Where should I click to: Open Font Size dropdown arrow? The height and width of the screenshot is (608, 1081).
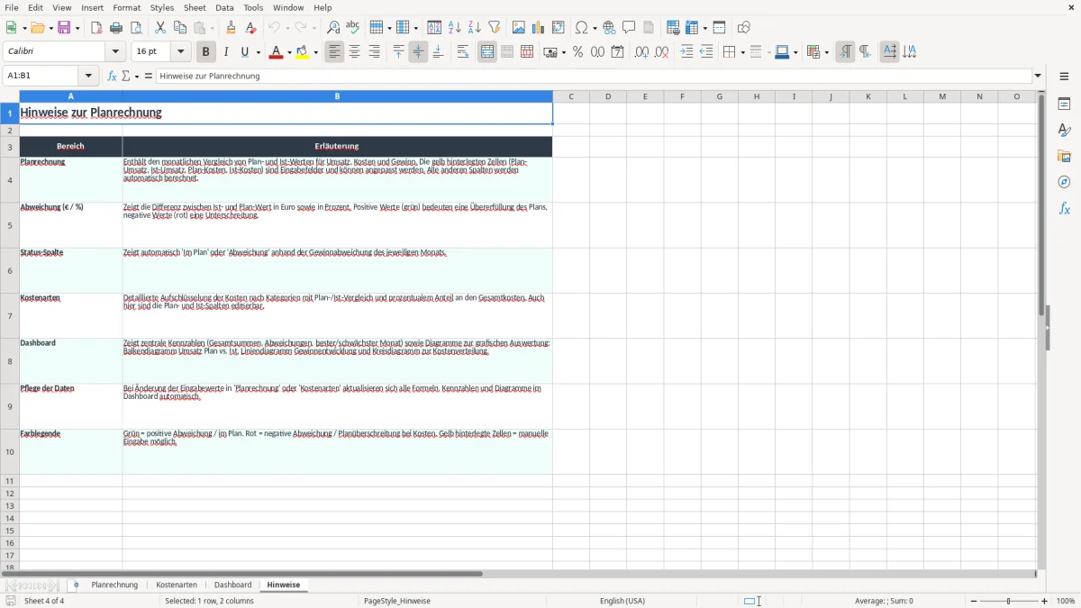click(x=181, y=52)
